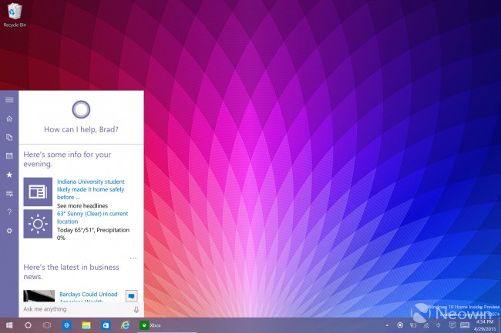Open Cortana Help question mark icon
501x333 pixels.
pos(9,212)
